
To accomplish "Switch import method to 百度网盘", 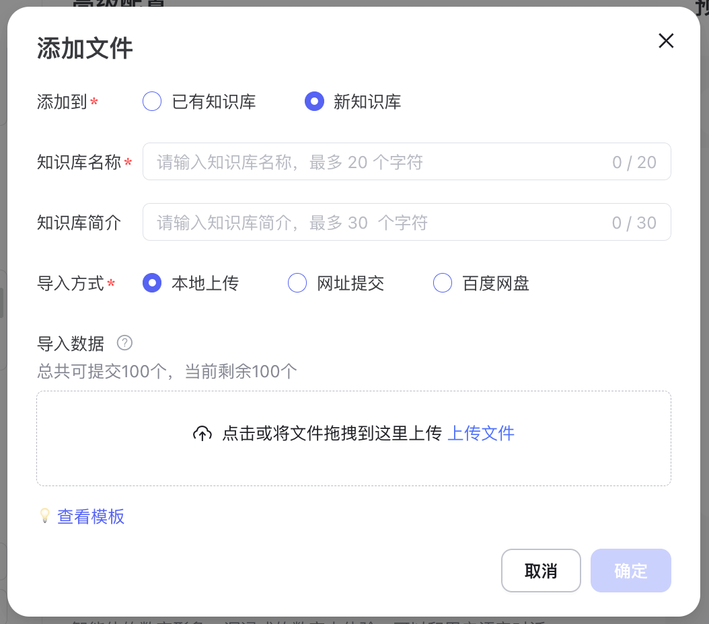I will [x=443, y=283].
